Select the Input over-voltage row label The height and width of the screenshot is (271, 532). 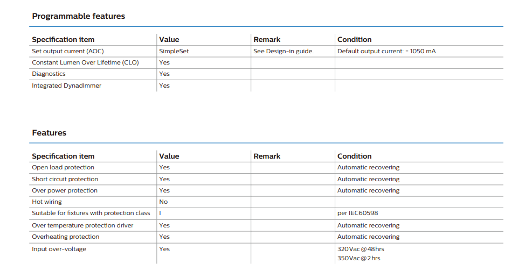click(59, 249)
